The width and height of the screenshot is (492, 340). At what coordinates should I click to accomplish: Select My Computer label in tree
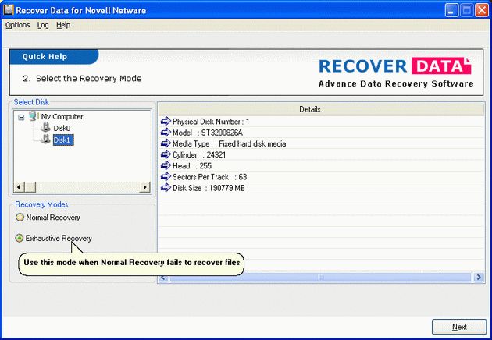pos(62,116)
